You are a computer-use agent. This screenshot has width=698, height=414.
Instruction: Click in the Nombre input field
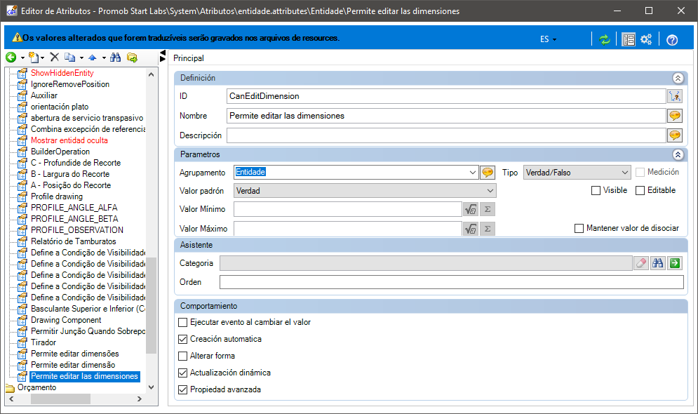click(446, 116)
